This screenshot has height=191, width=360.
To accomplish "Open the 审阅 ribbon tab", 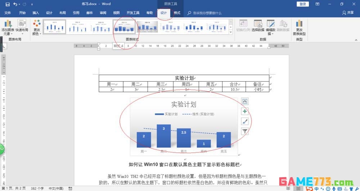I will point(103,13).
